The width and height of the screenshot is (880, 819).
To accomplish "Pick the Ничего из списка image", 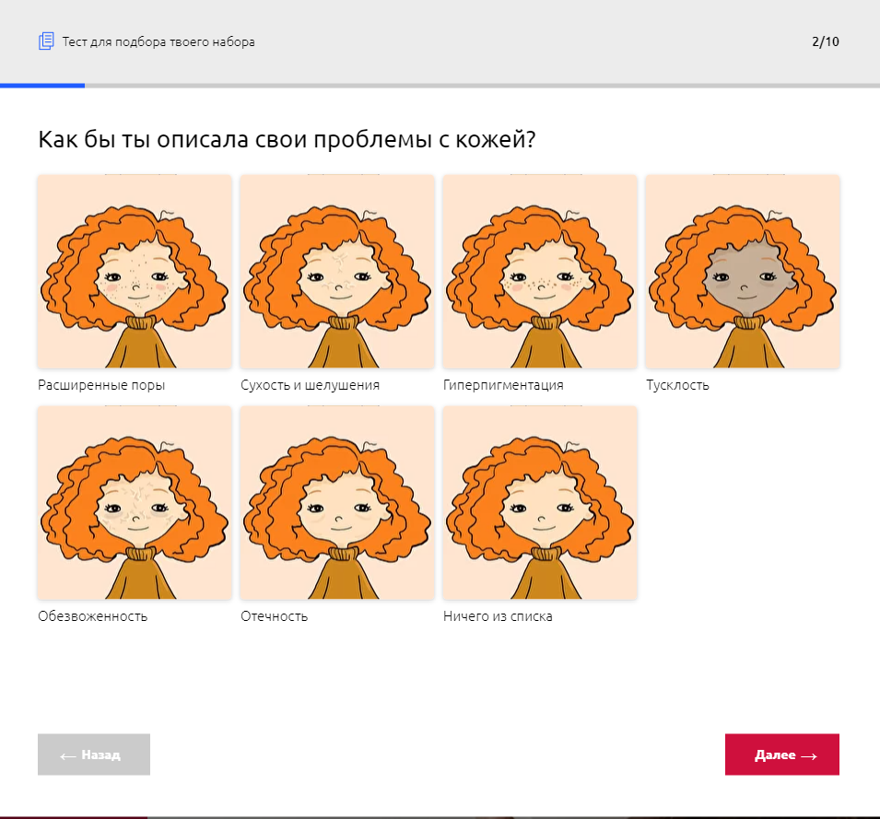I will click(x=540, y=503).
